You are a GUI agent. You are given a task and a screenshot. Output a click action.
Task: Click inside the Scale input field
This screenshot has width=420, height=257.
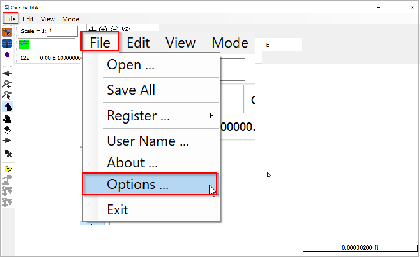pyautogui.click(x=62, y=31)
